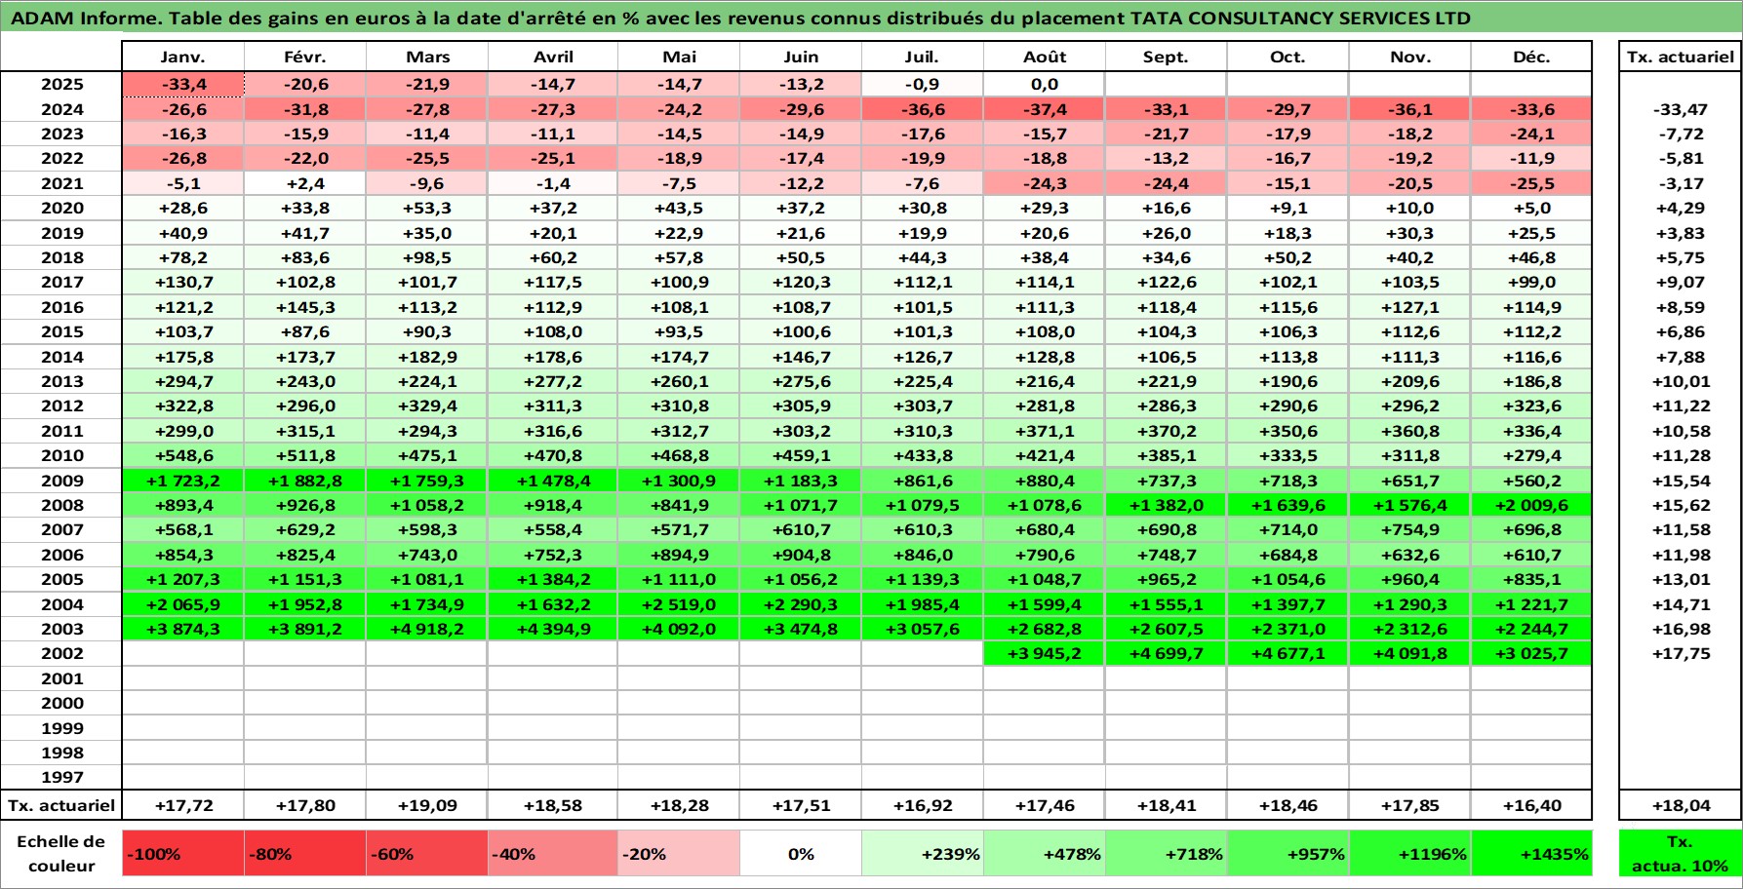
Task: Click December actuarial rate +16,40
Action: (1531, 805)
